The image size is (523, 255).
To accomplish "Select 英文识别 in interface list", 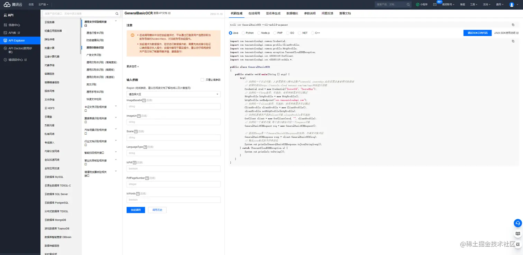I will [91, 84].
